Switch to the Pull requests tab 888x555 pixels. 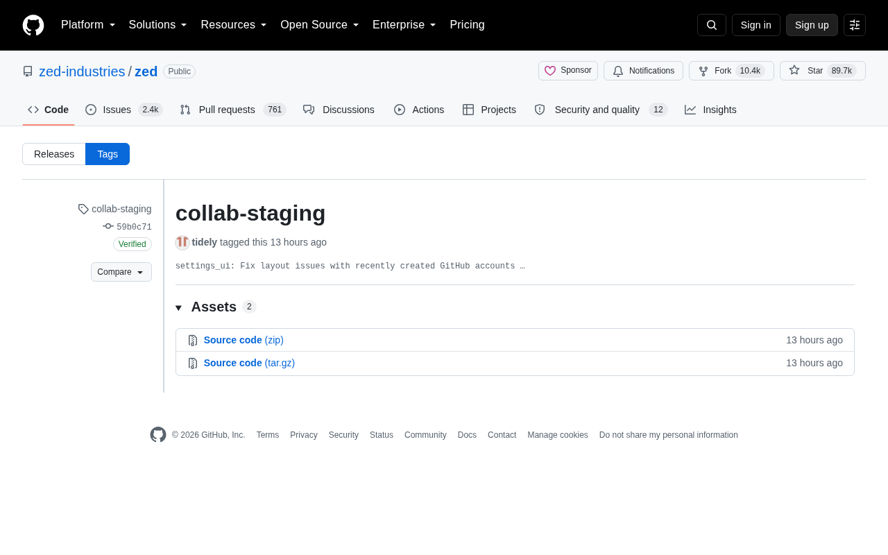tap(232, 110)
